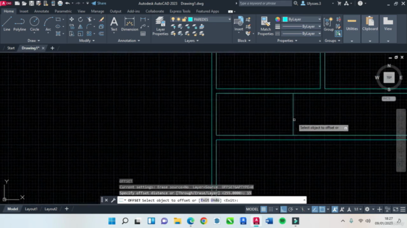Toggle isometric drafting in status bar

coord(303,209)
